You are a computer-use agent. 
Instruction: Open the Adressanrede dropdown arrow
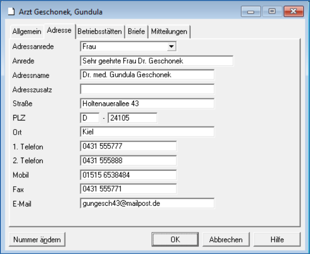point(171,47)
